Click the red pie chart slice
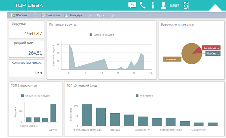This screenshot has width=226, height=138. tap(198, 50)
